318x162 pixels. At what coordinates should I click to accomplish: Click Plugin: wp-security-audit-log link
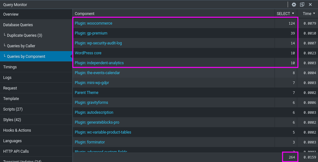pos(98,43)
